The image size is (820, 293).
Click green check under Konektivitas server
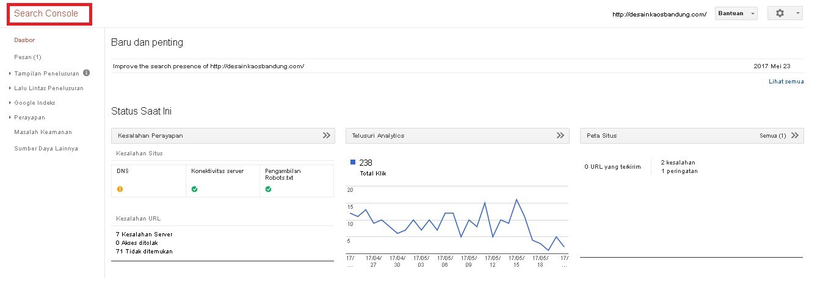click(194, 189)
